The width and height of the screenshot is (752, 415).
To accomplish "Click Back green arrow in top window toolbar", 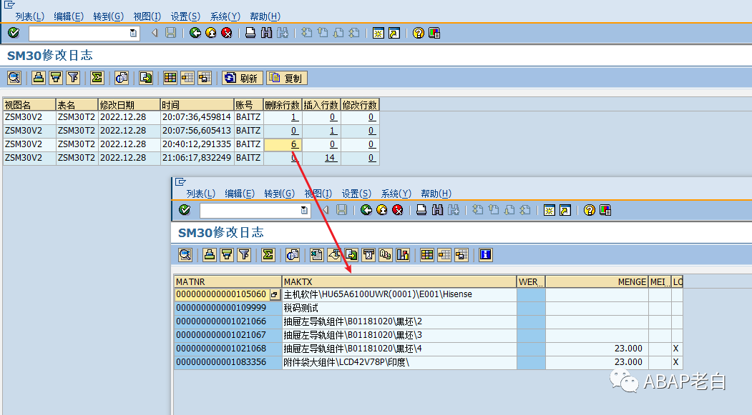I will point(195,33).
